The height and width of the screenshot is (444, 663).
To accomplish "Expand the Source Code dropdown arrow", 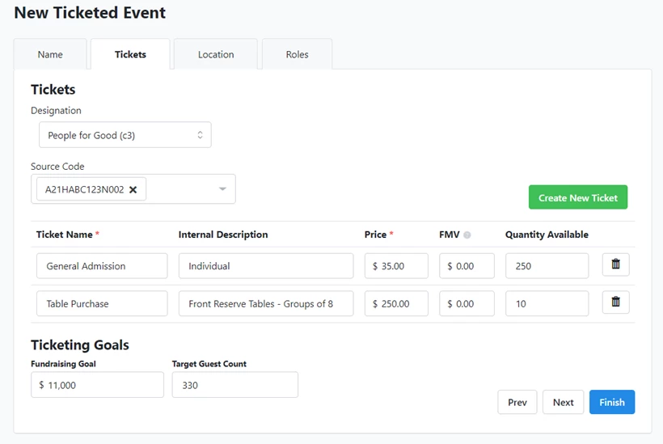I will coord(222,189).
